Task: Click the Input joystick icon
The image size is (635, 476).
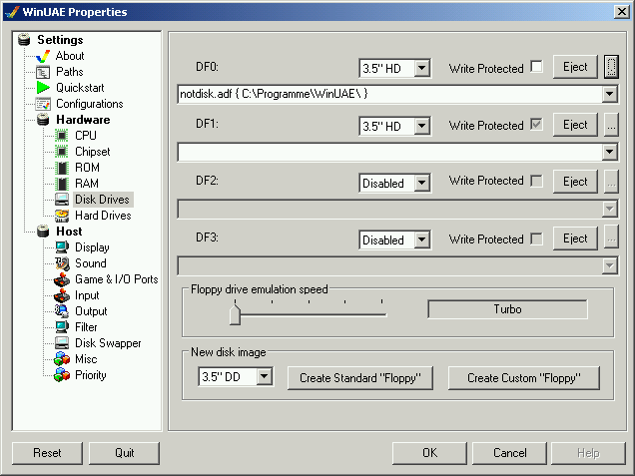Action: tap(62, 295)
